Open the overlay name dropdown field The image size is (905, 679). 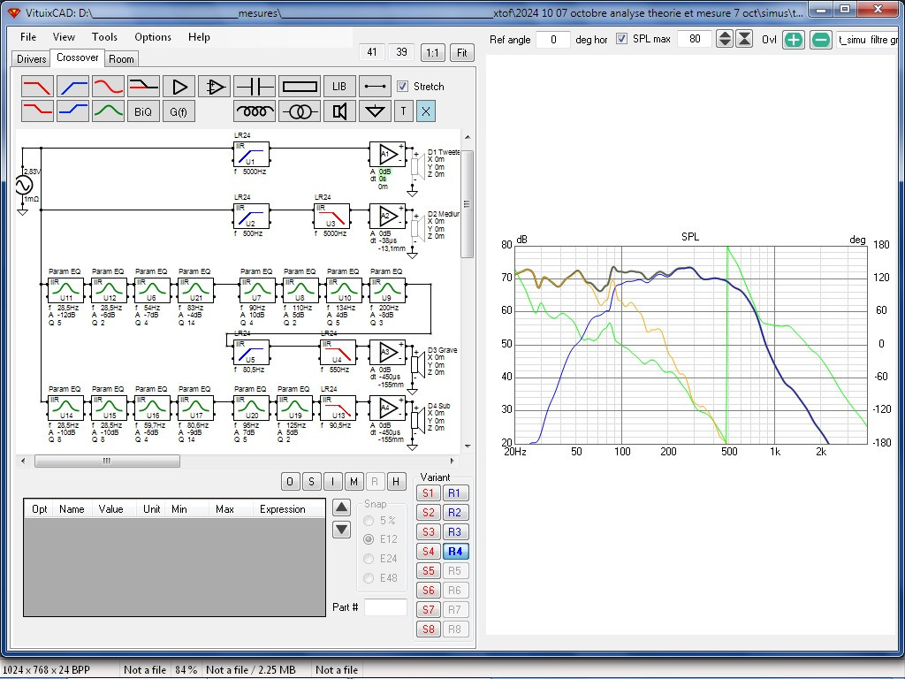click(868, 39)
